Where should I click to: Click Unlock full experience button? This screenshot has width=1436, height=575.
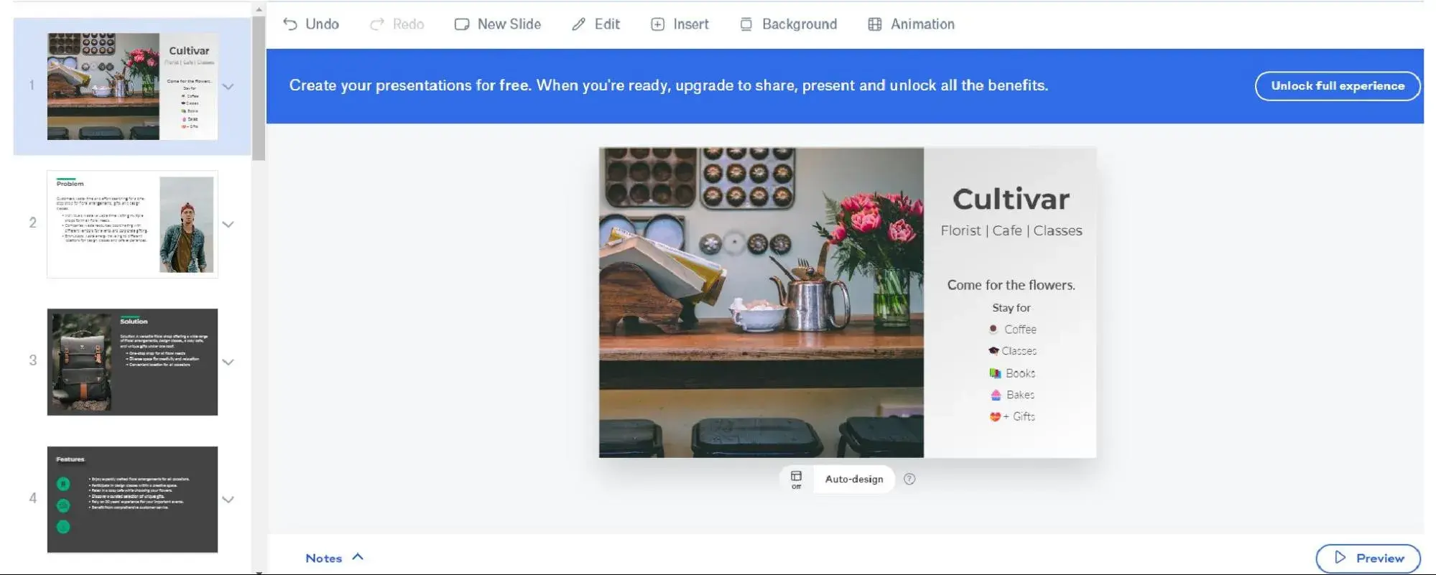[x=1337, y=86]
